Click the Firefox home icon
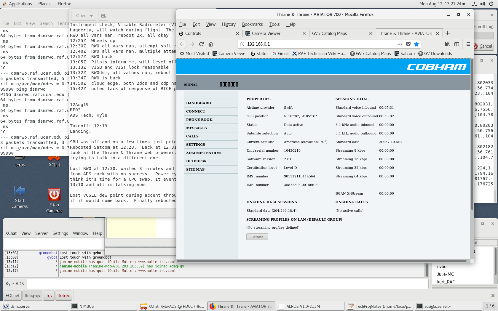The height and width of the screenshot is (311, 498). coord(211,44)
